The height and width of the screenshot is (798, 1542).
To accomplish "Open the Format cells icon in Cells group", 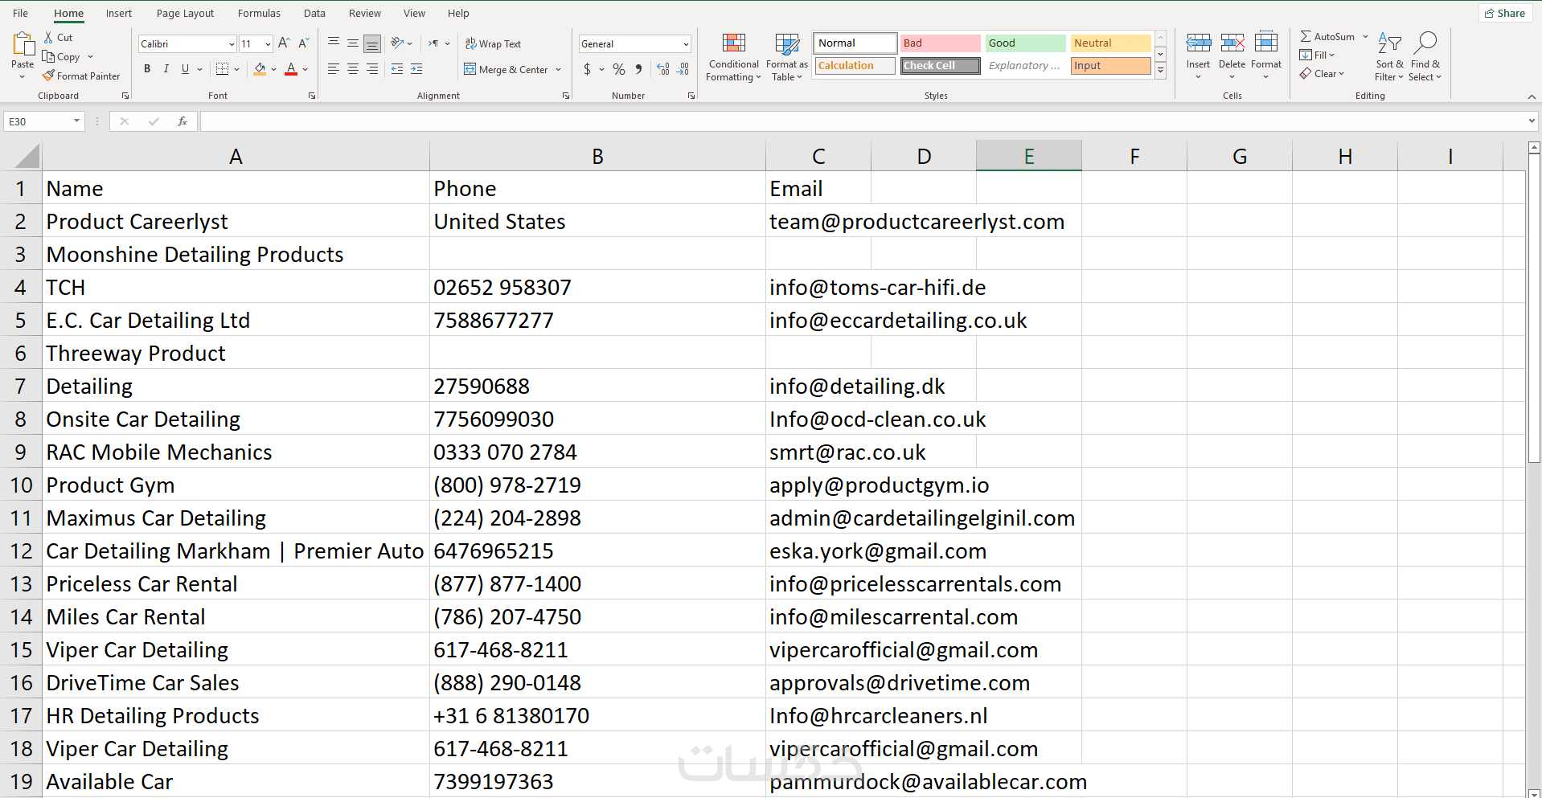I will click(x=1266, y=43).
